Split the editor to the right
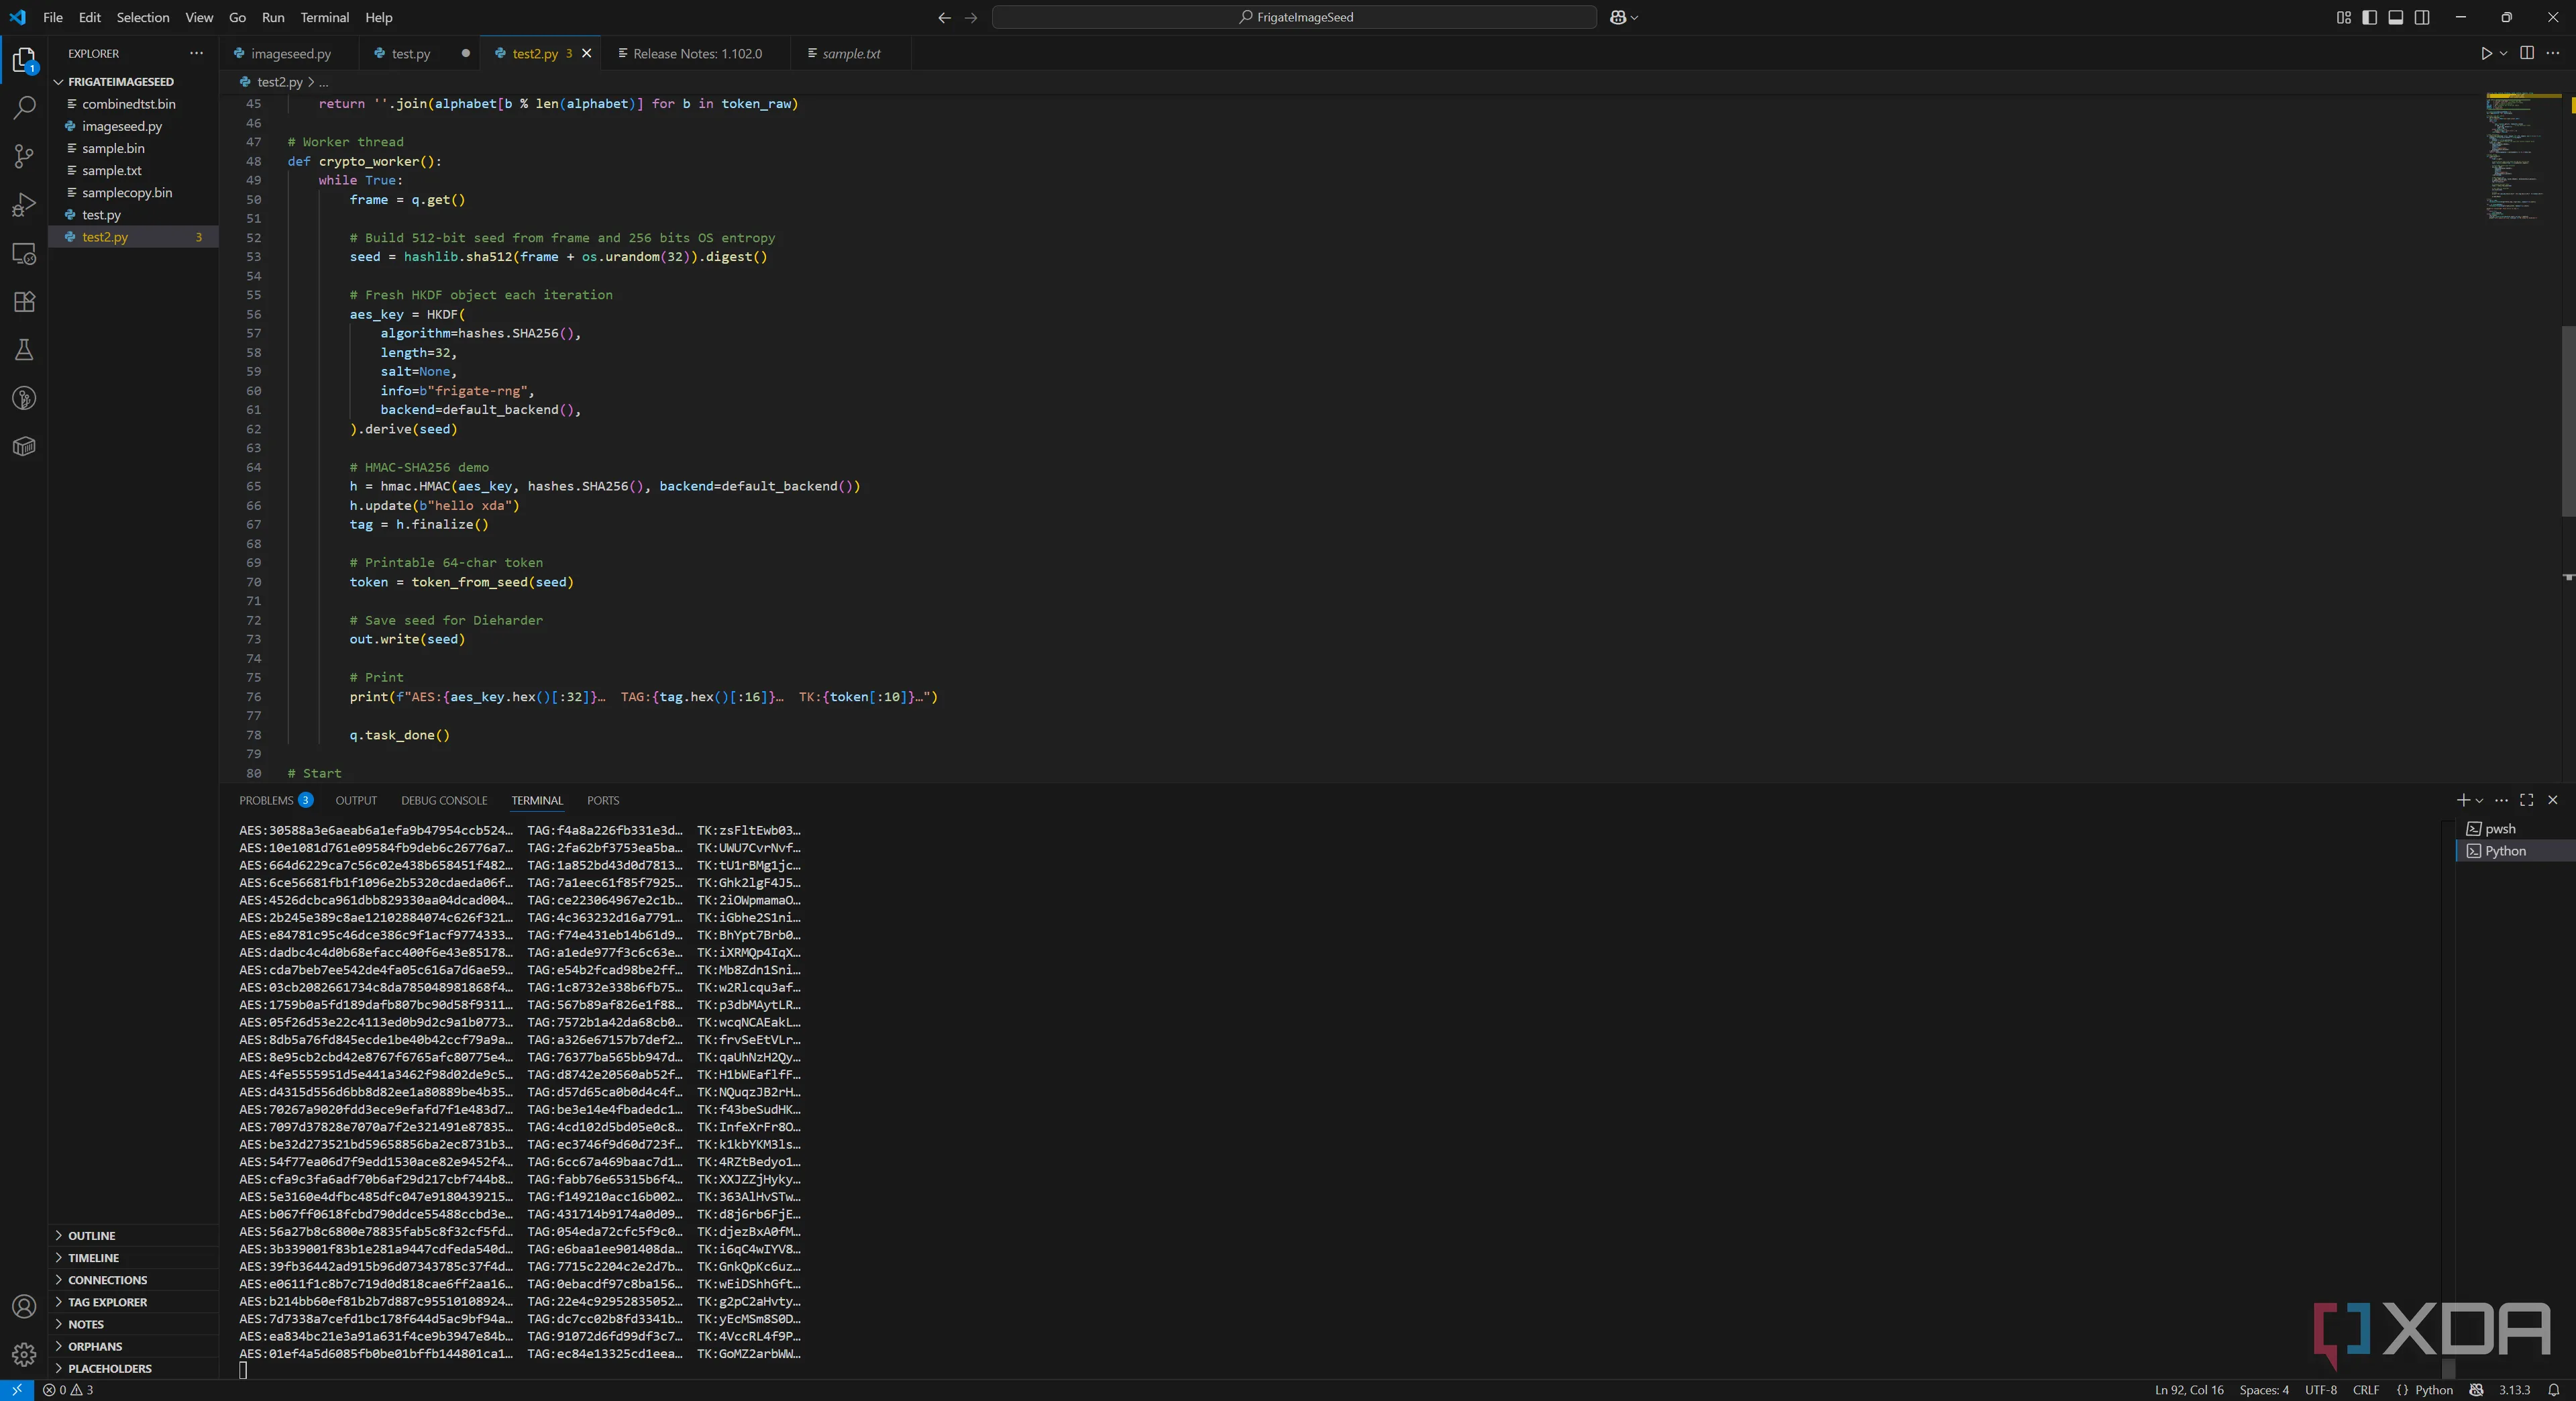 coord(2527,53)
